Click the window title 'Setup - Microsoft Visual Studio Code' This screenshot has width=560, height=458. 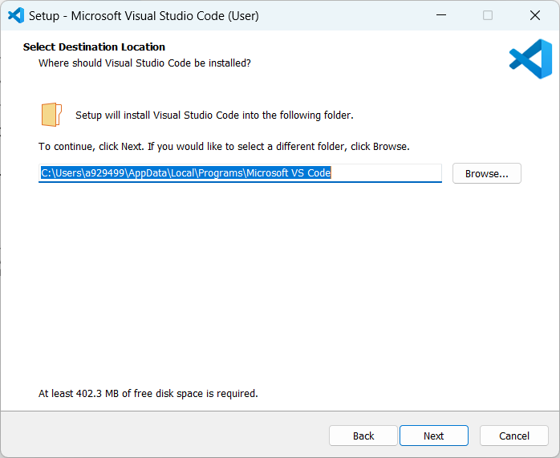144,15
